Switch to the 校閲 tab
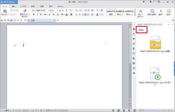This screenshot has height=112, width=175. [x=42, y=6]
